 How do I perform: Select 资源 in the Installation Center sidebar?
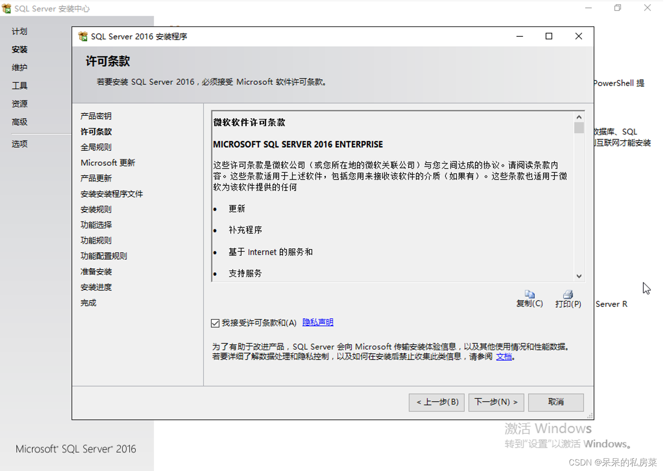click(19, 104)
